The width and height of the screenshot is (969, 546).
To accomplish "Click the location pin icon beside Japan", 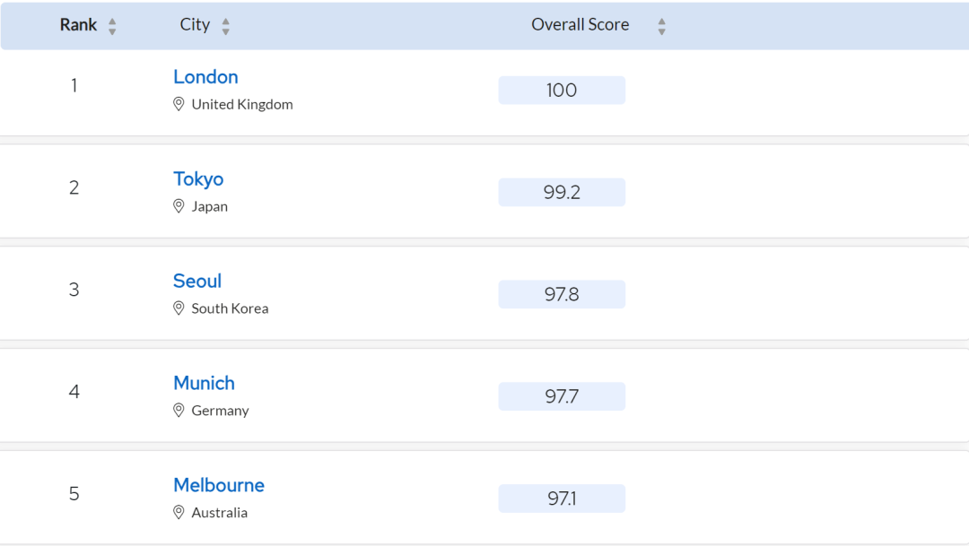I will click(x=179, y=205).
